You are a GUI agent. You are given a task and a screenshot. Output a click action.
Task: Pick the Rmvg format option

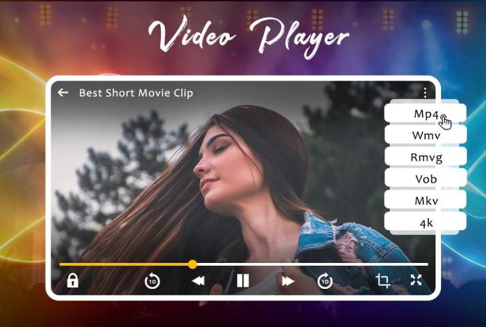(425, 157)
